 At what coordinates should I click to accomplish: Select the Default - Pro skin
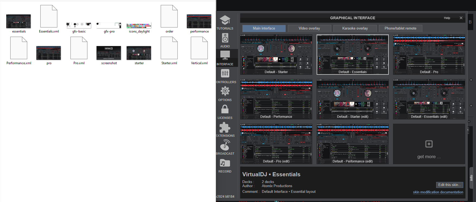(x=429, y=54)
